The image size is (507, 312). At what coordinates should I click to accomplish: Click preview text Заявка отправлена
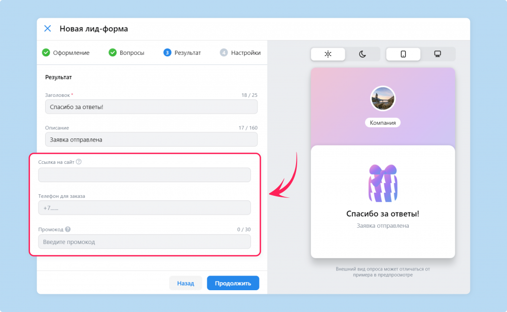383,226
